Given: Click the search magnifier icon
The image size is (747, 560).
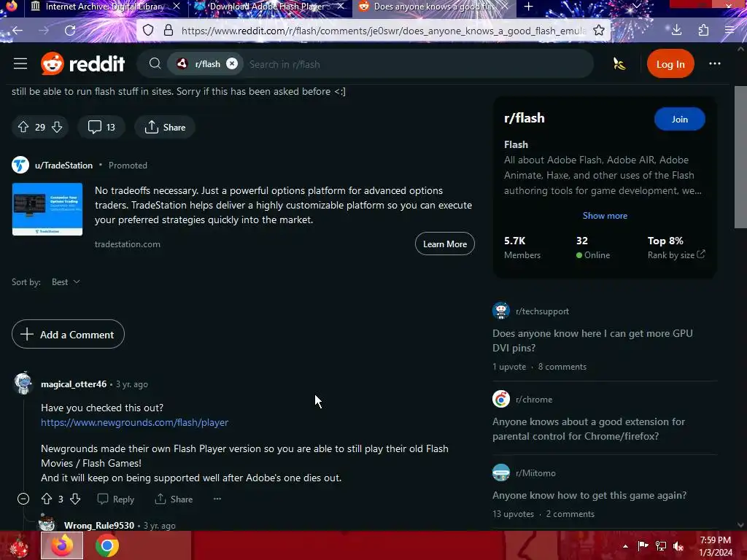Looking at the screenshot, I should pyautogui.click(x=155, y=64).
